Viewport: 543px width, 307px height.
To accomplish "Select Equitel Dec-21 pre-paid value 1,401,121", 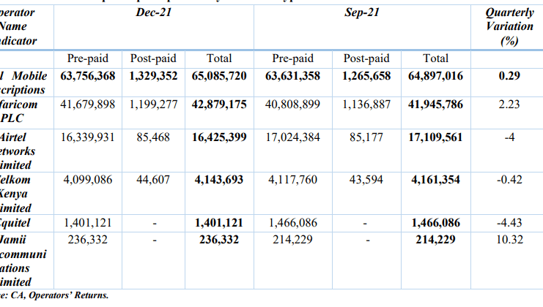I will (88, 223).
